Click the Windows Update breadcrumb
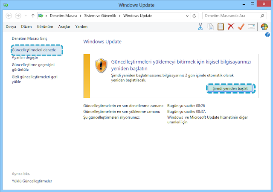The height and width of the screenshot is (192, 273). tap(138, 16)
